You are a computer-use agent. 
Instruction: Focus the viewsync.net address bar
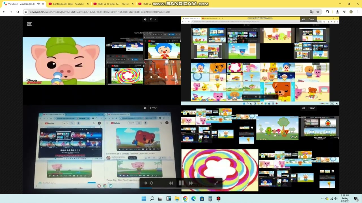pos(167,12)
